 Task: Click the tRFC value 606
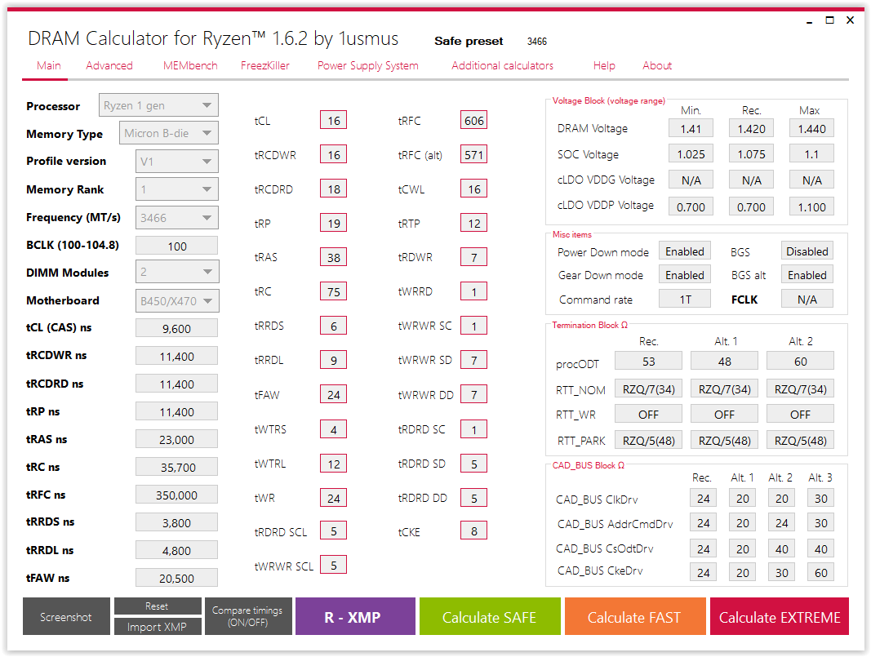tap(473, 121)
